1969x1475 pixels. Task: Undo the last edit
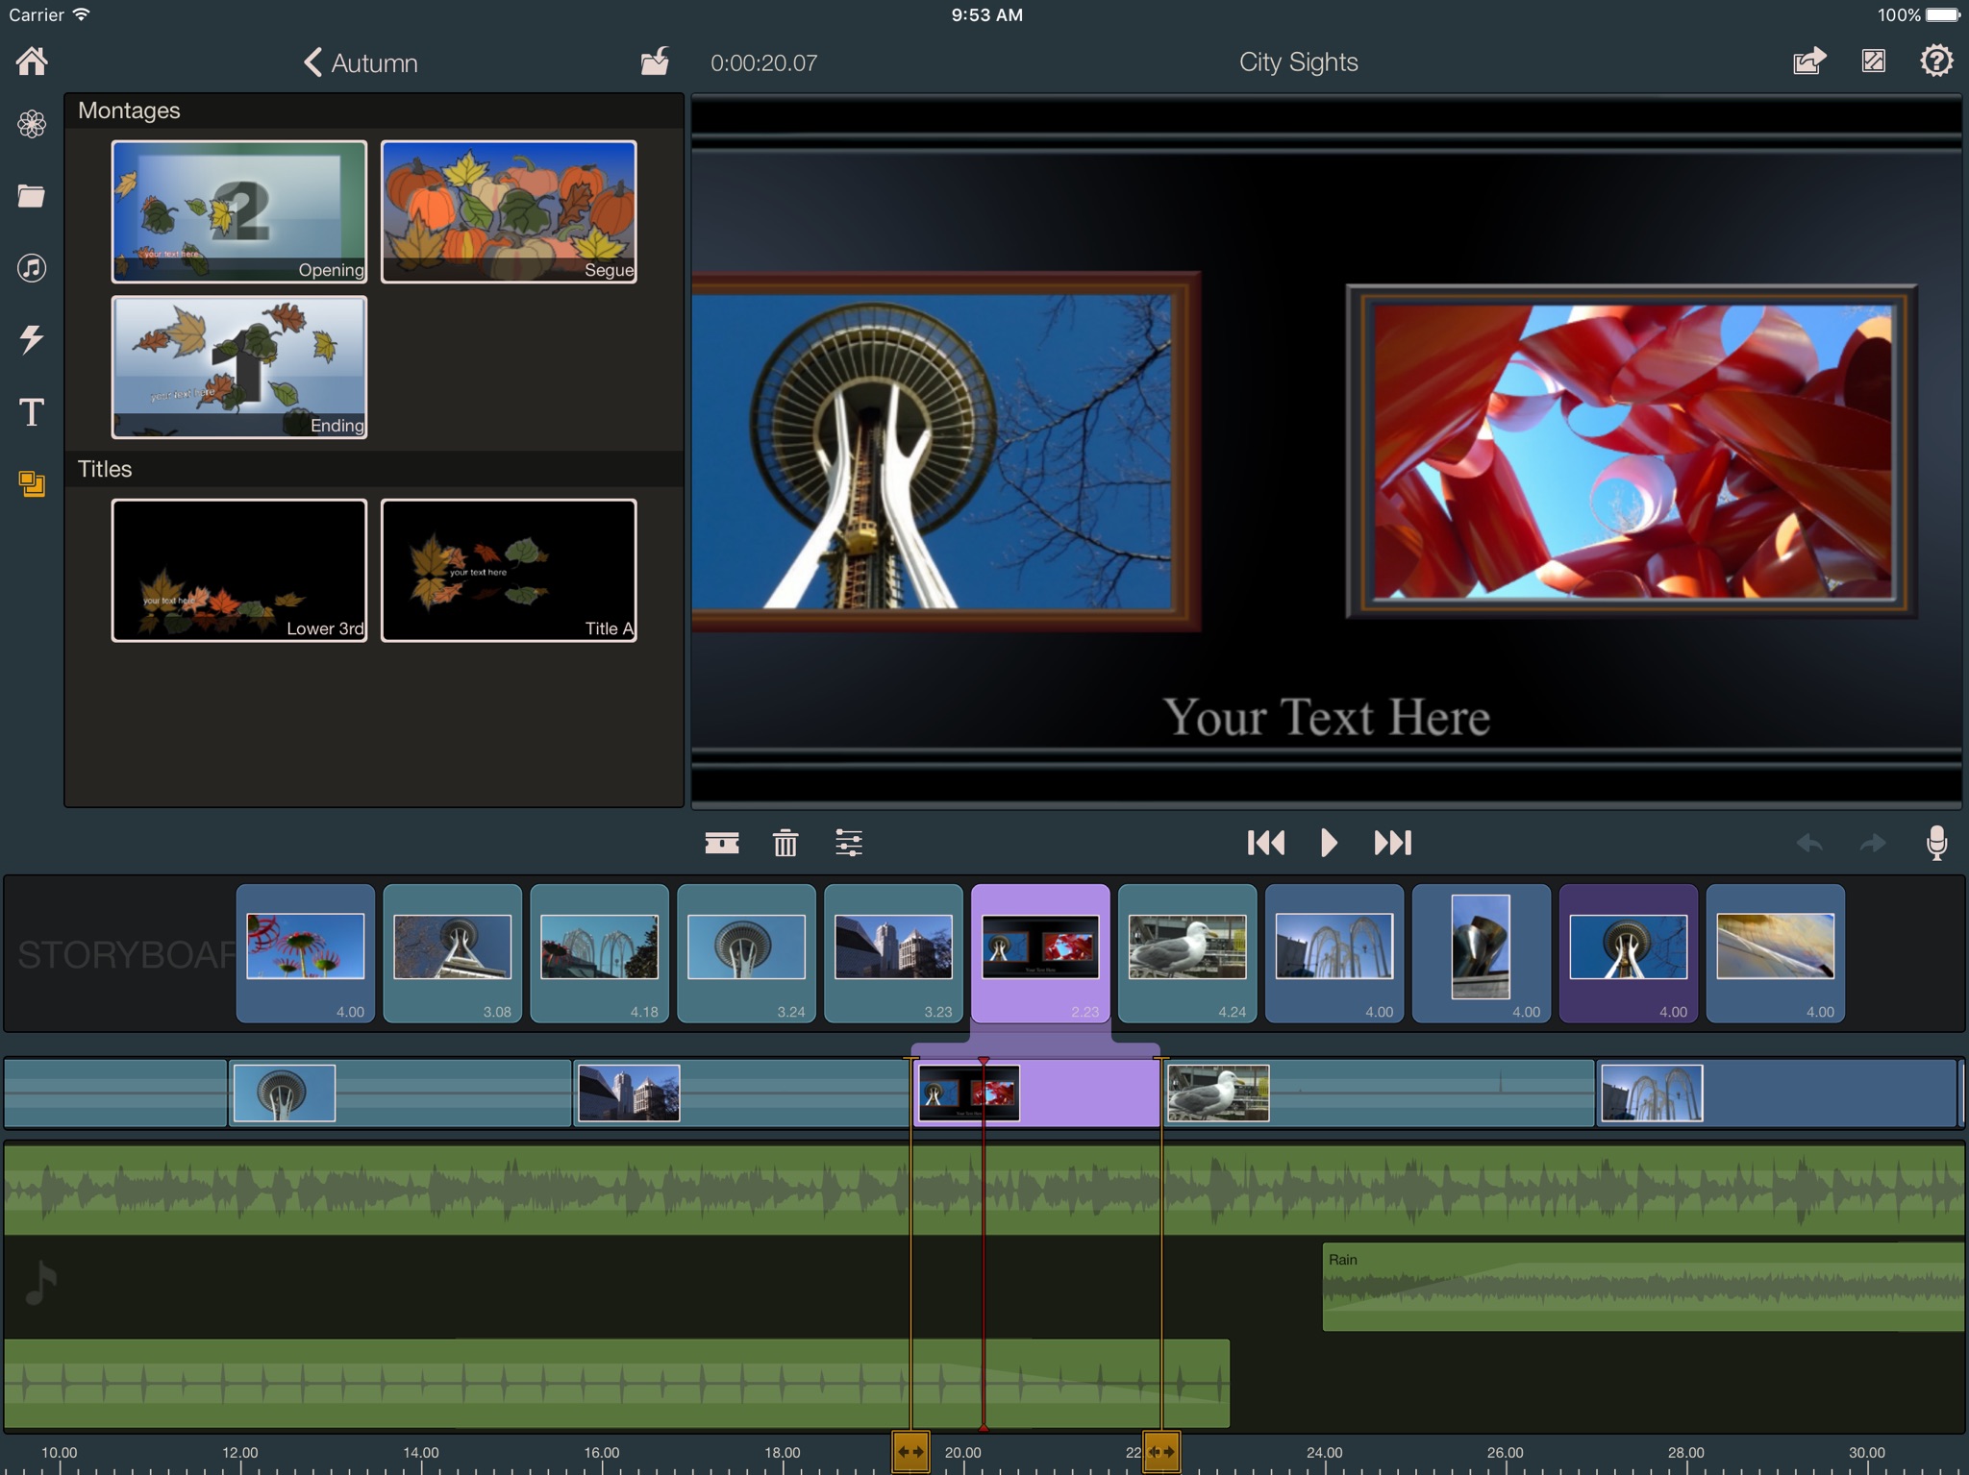[1809, 843]
